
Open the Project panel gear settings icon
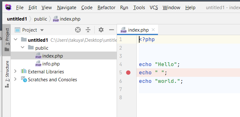pos(101,30)
